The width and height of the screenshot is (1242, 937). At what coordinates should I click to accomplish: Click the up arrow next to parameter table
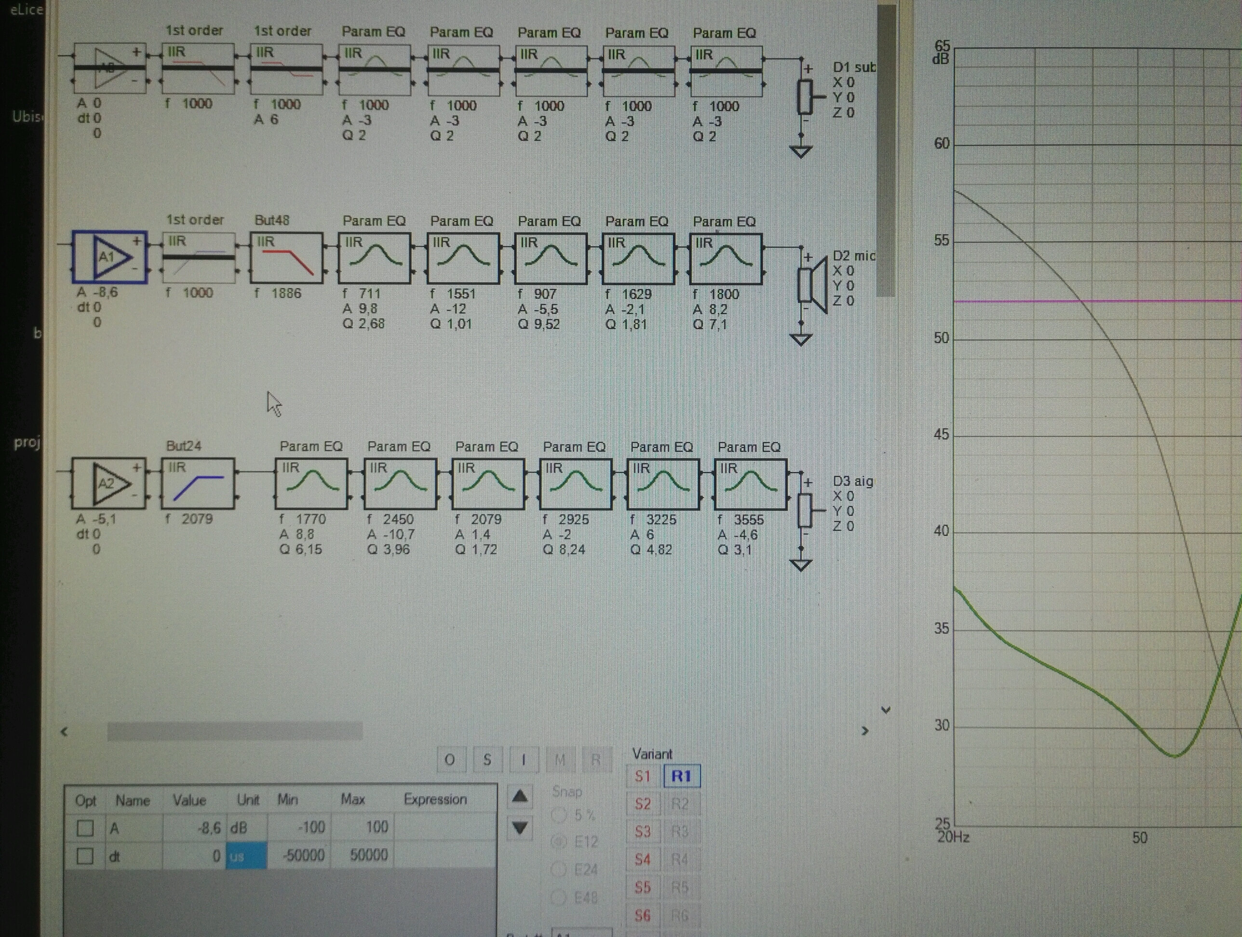520,796
